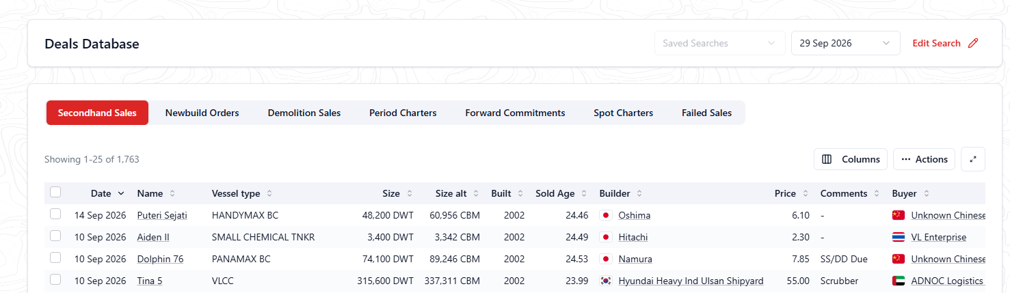This screenshot has height=293, width=1010.
Task: Click the 55.00 price cell
Action: pyautogui.click(x=799, y=281)
